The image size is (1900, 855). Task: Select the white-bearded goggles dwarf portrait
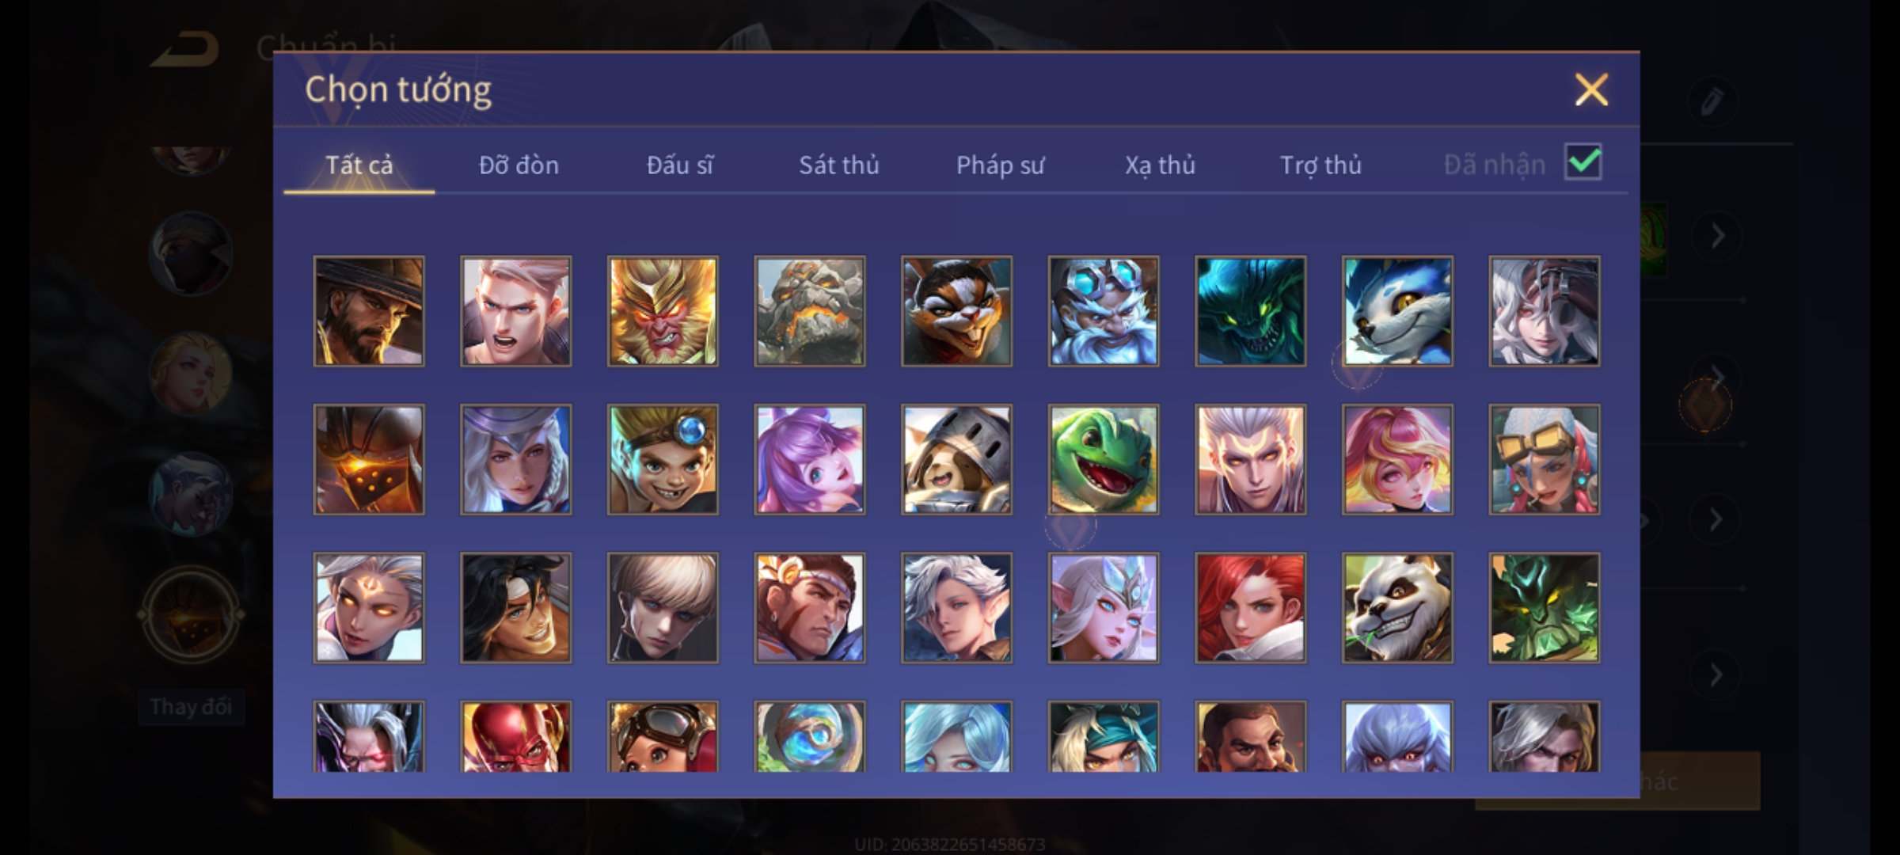1104,311
